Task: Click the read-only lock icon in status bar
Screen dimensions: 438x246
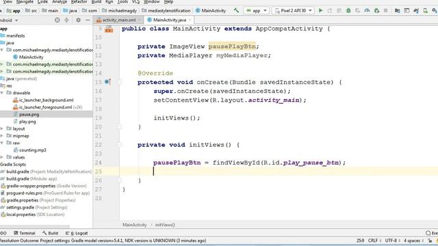Action: pyautogui.click(x=430, y=241)
